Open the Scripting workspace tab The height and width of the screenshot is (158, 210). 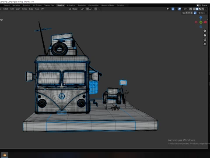click(121, 5)
